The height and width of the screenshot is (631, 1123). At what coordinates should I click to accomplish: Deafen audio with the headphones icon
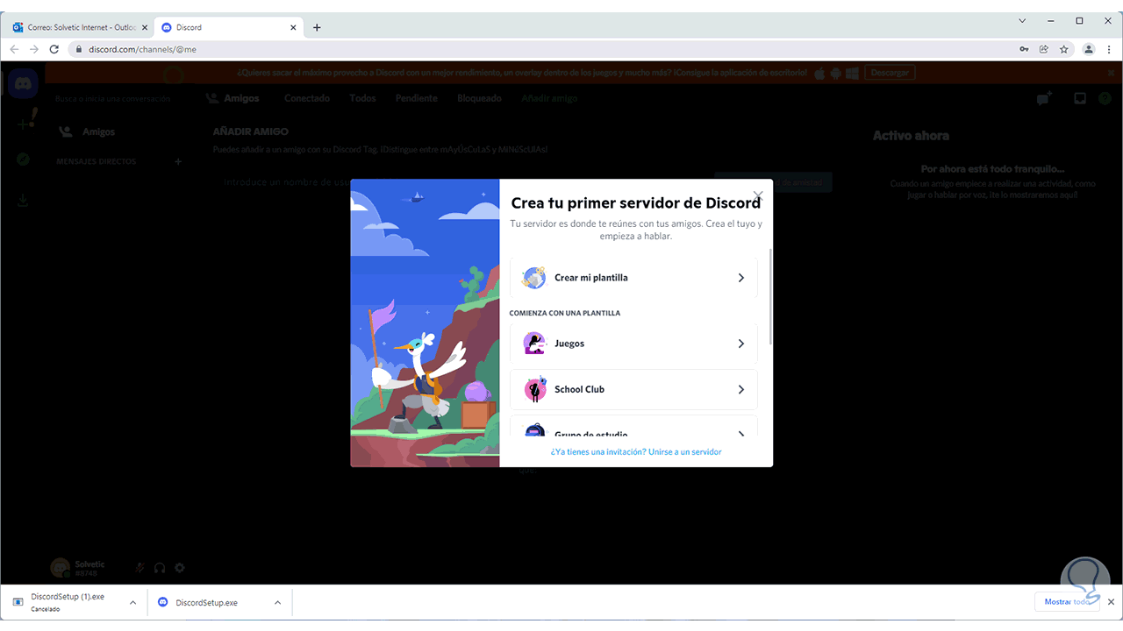[x=160, y=568]
